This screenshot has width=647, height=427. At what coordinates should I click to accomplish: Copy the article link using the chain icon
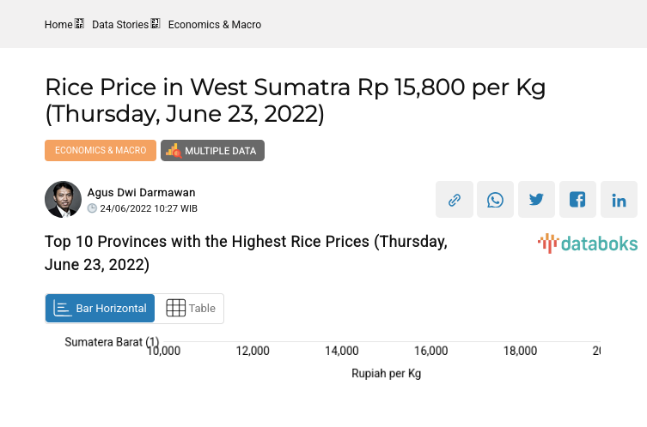pos(455,200)
